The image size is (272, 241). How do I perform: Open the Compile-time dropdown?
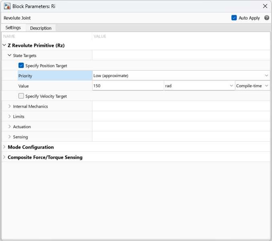(252, 86)
